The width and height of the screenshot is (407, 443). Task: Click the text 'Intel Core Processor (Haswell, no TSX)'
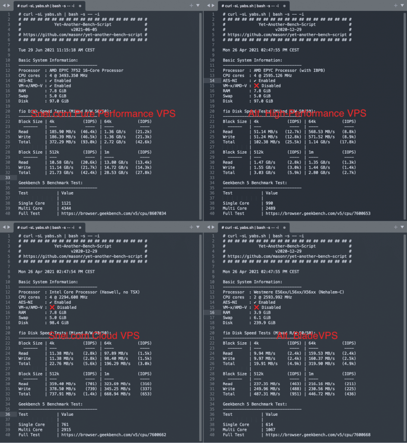coord(95,292)
